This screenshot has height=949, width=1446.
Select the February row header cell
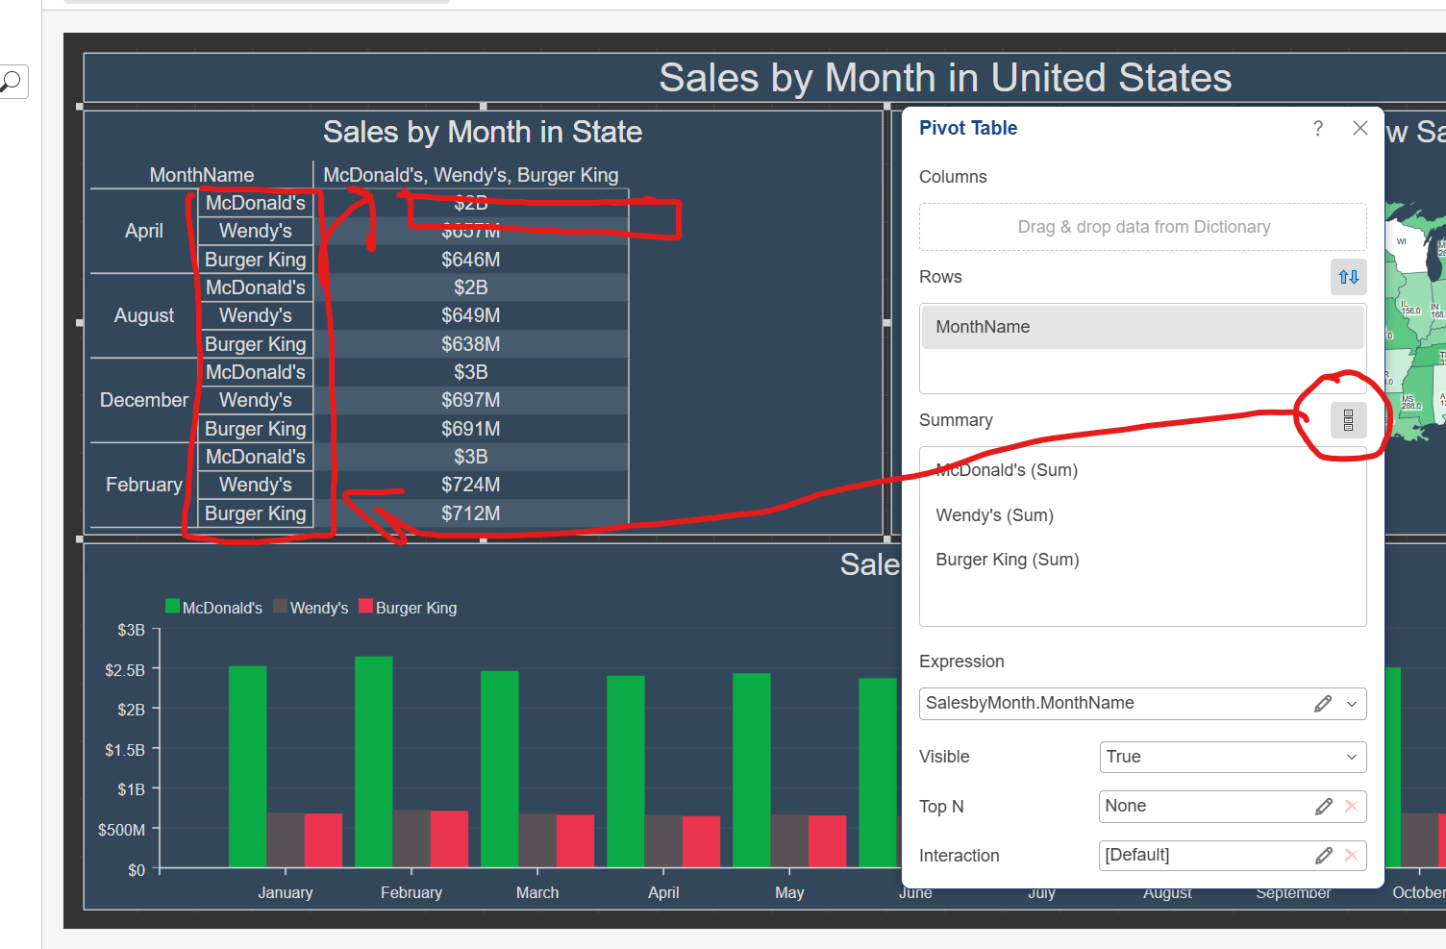tap(144, 485)
